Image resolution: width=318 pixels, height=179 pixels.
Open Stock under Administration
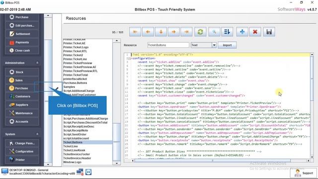22,72
